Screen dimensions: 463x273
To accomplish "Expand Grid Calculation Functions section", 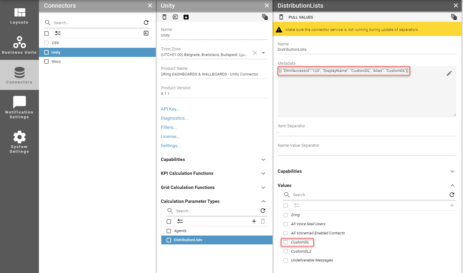I will (x=263, y=188).
